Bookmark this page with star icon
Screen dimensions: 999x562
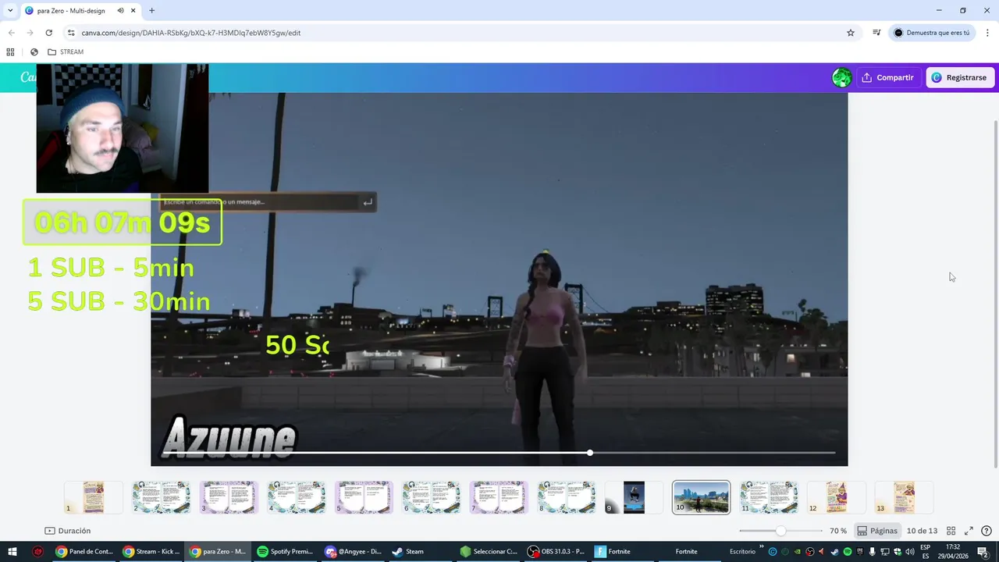click(x=851, y=33)
